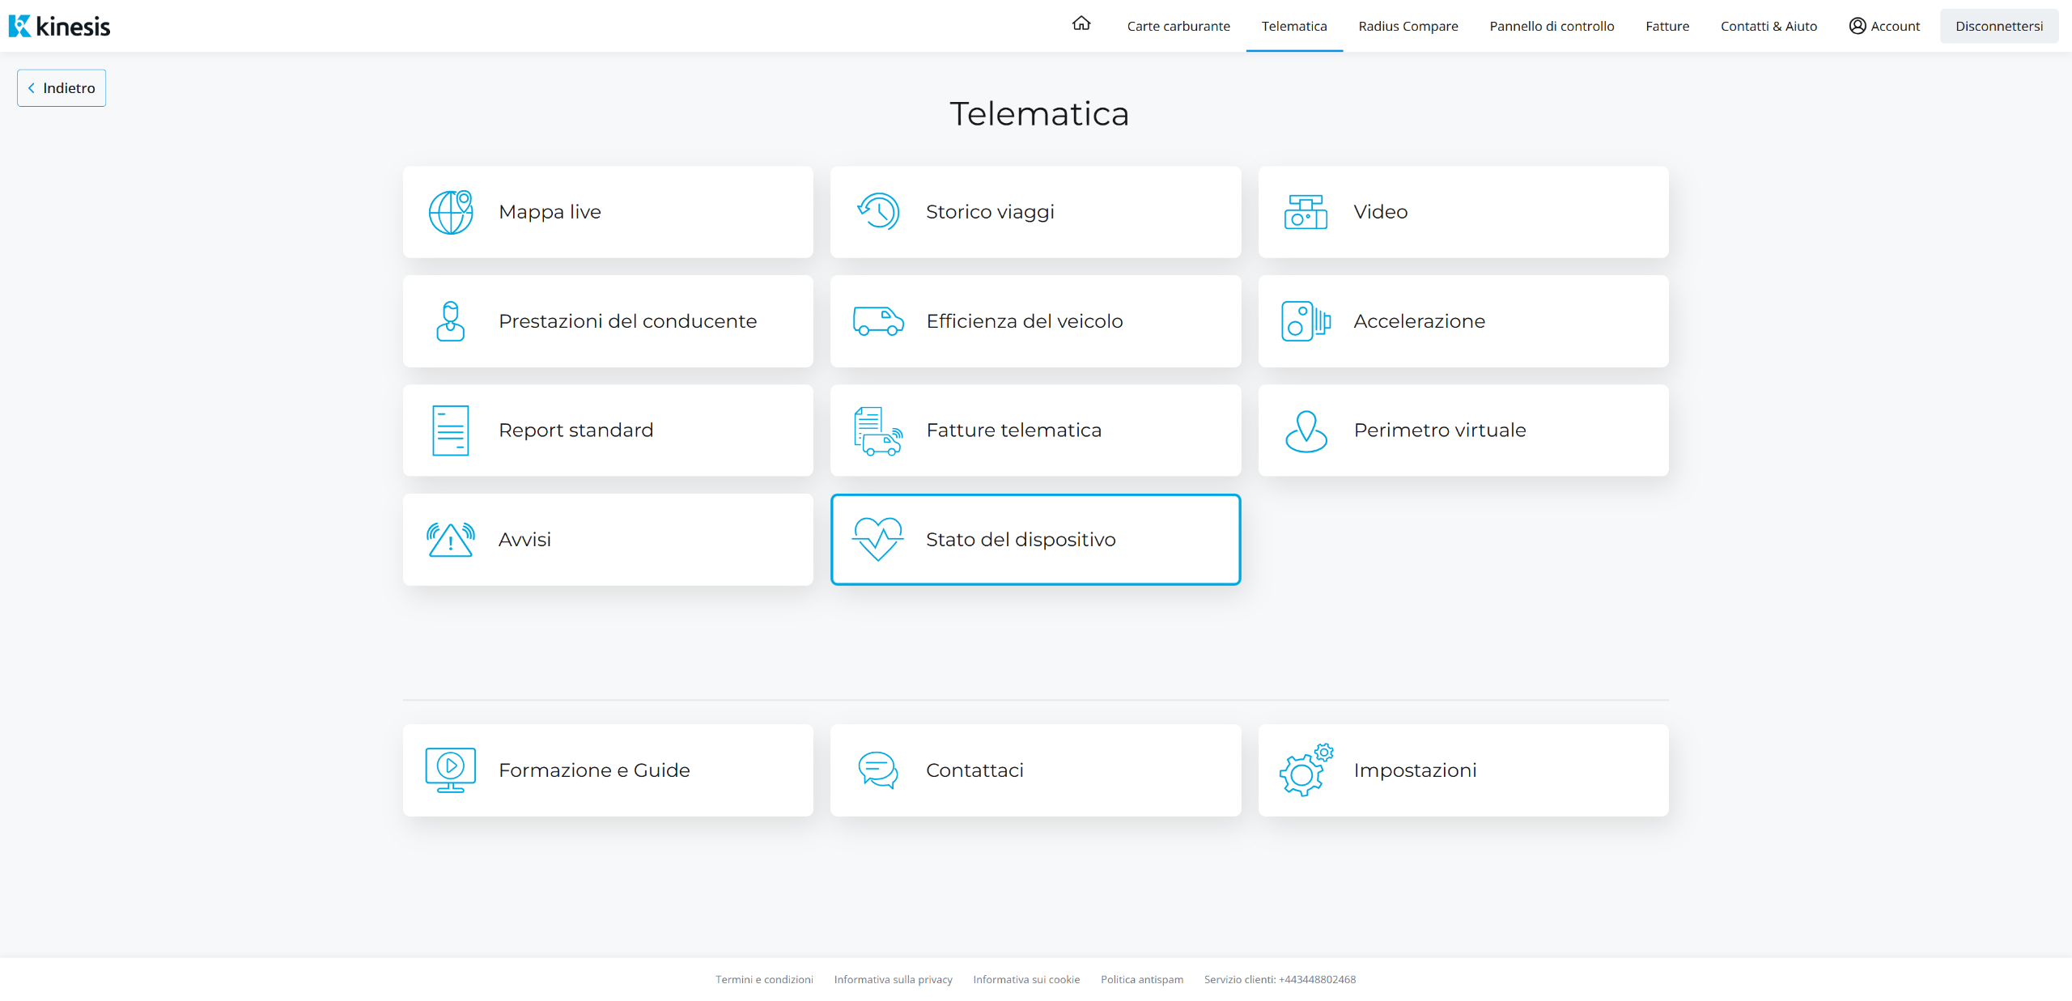Switch to Radius Compare tab

pos(1408,26)
